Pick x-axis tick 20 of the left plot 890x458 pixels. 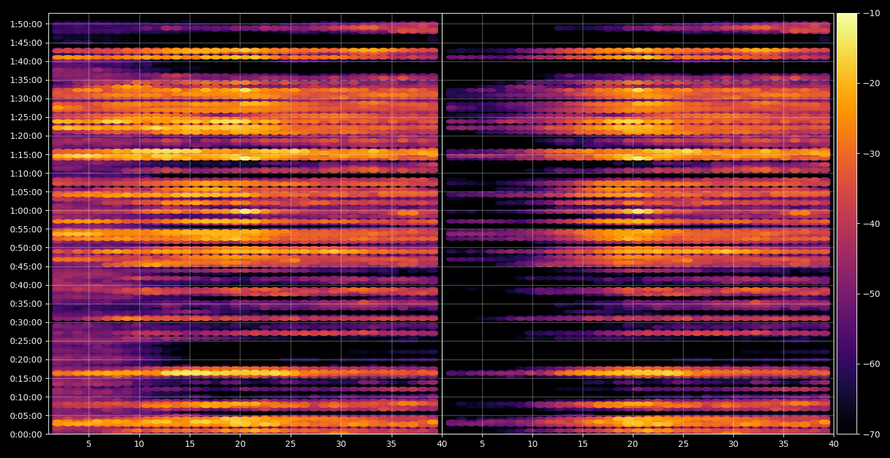click(240, 444)
